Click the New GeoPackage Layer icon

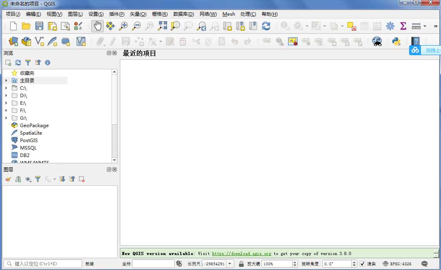(x=26, y=41)
